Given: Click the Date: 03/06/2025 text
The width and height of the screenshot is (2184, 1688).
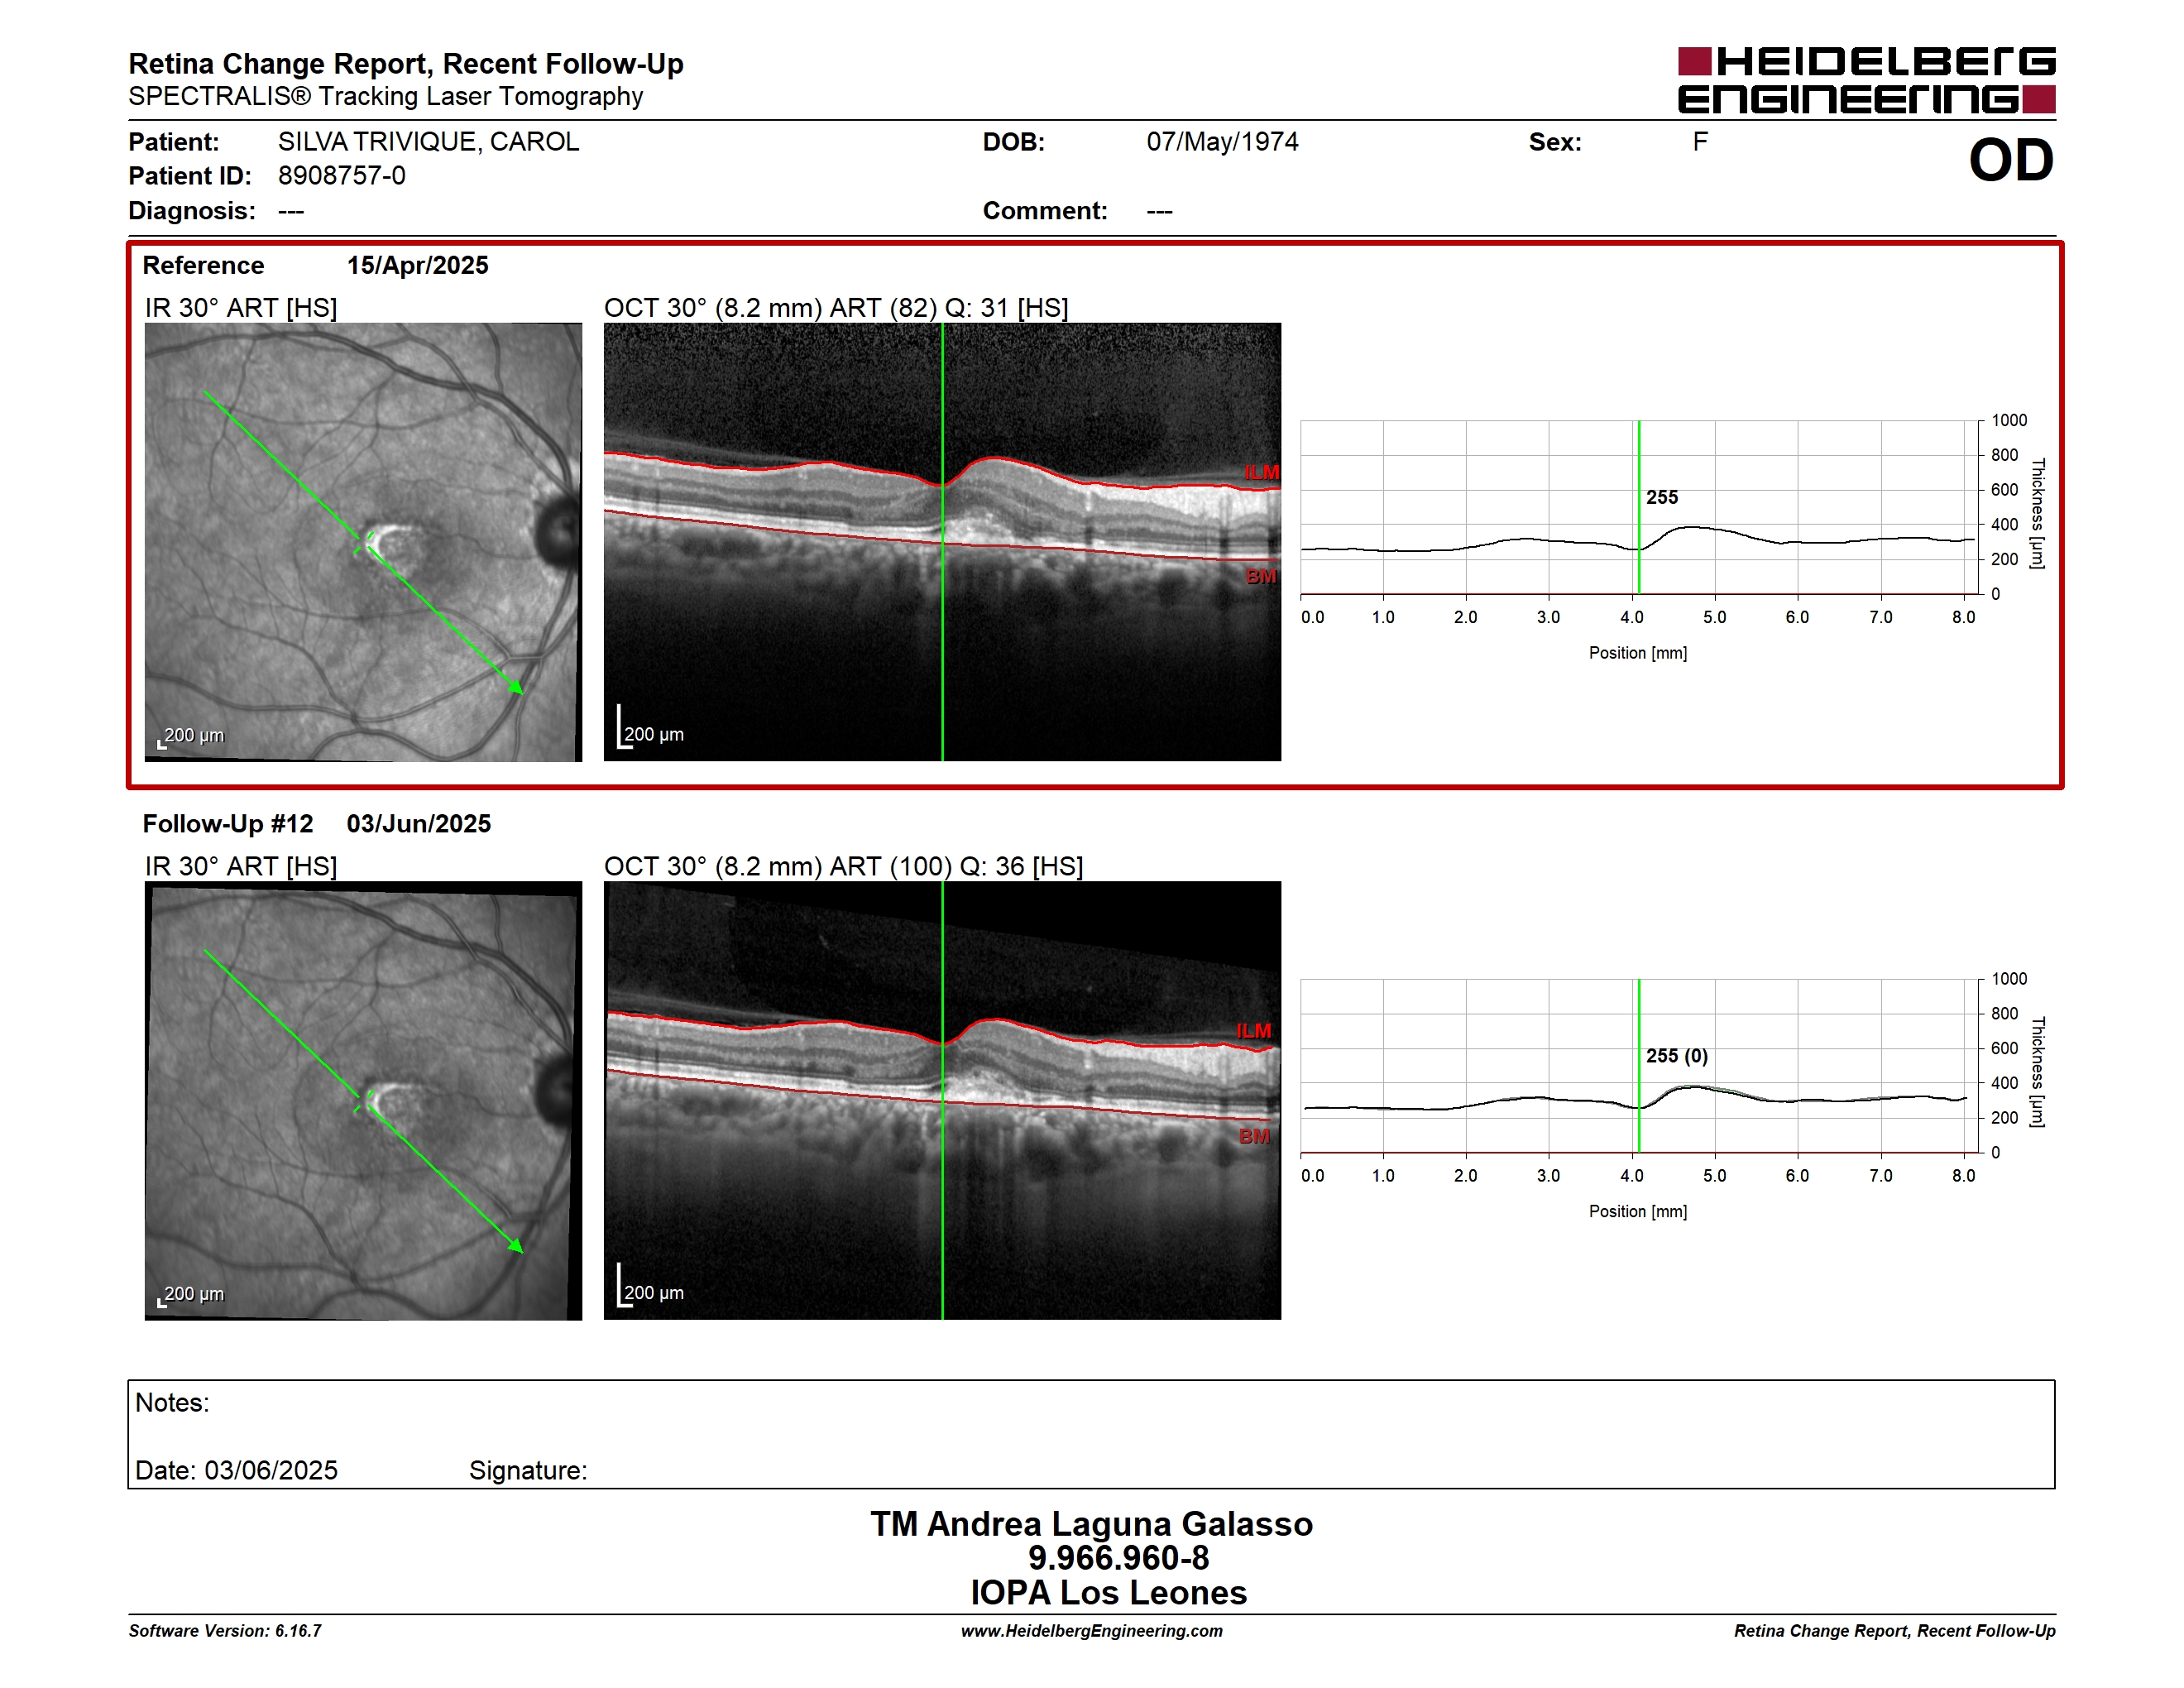Looking at the screenshot, I should (236, 1470).
